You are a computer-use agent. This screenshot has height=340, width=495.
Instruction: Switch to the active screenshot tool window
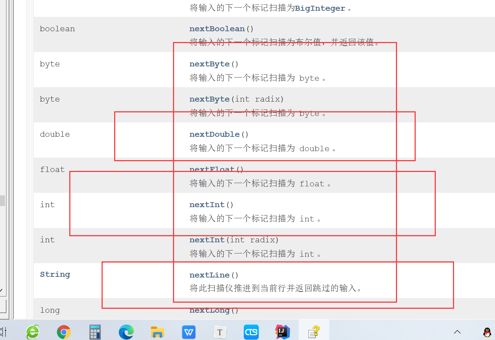313,331
